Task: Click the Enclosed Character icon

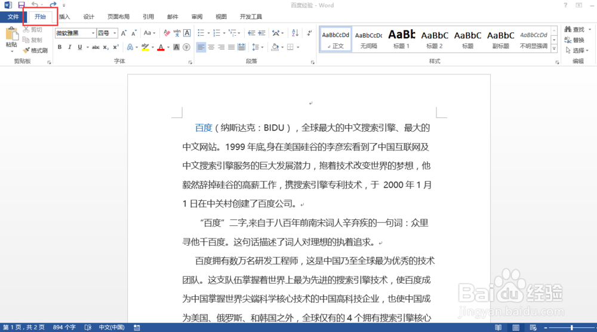Action: tap(186, 47)
